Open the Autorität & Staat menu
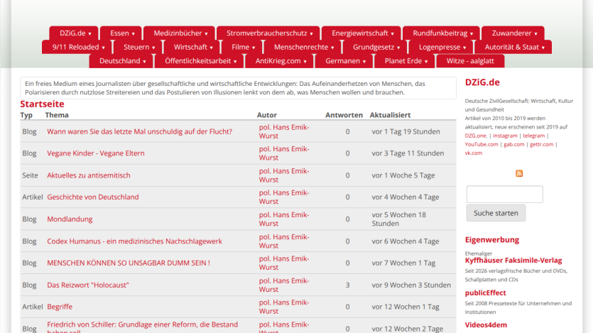 514,48
